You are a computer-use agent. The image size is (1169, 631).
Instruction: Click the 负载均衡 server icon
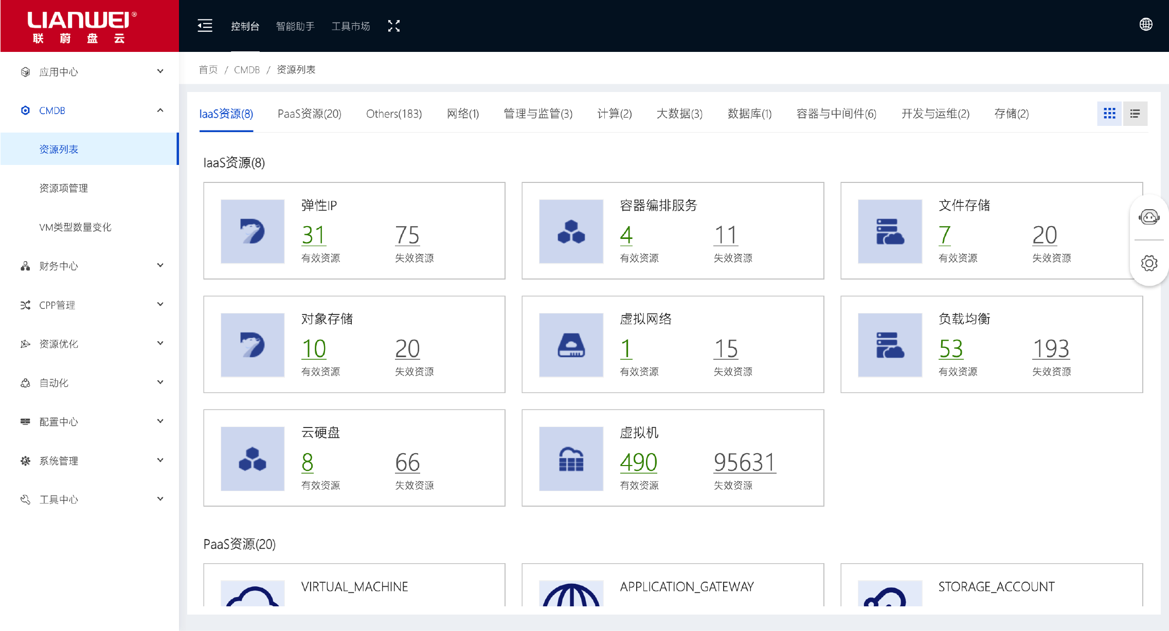pyautogui.click(x=890, y=345)
